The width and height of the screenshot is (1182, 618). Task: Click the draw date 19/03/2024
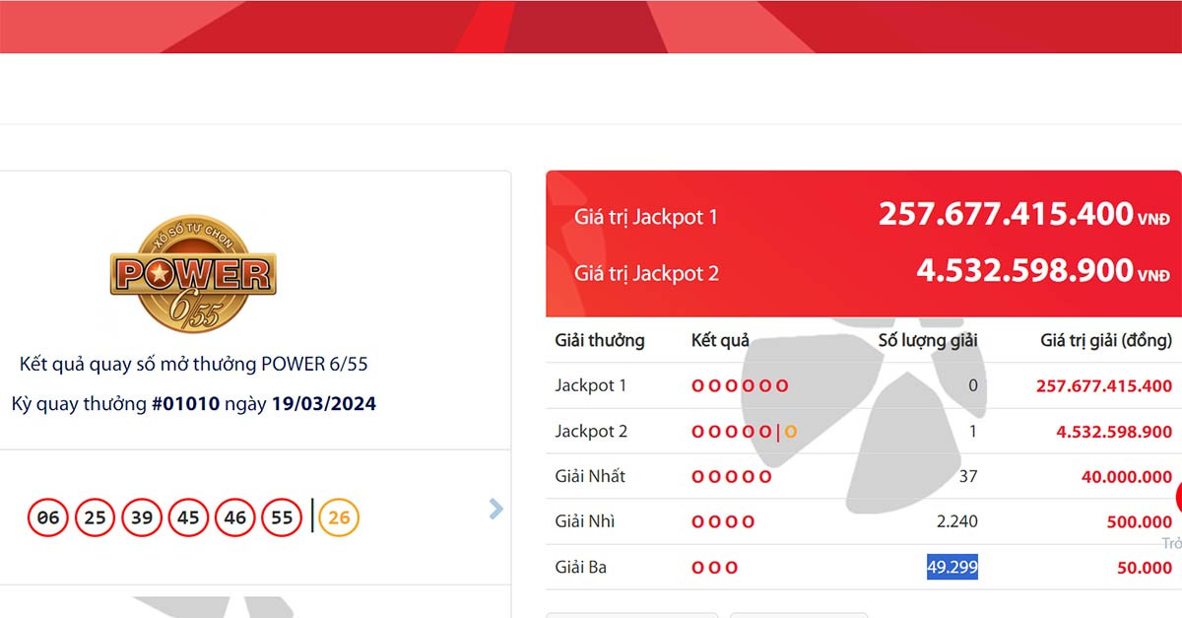point(323,404)
